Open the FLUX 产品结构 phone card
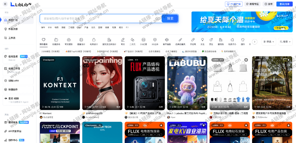 [145, 83]
